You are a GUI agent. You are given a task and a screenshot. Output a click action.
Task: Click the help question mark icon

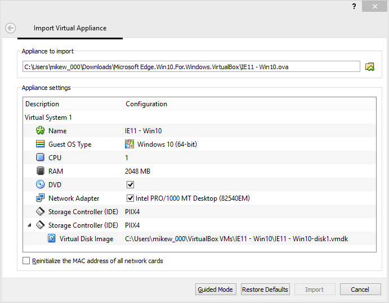pyautogui.click(x=354, y=6)
